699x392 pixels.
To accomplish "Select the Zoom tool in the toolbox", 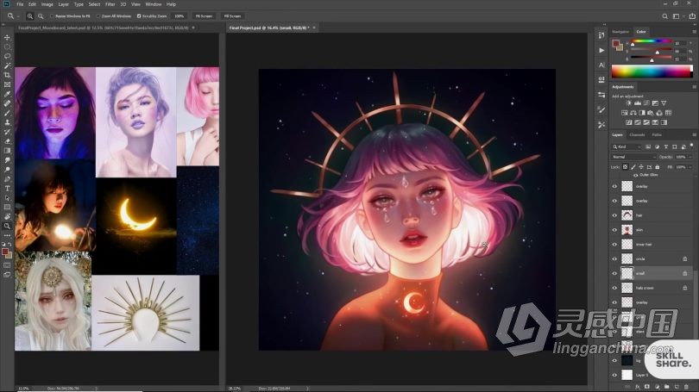I will [x=7, y=226].
